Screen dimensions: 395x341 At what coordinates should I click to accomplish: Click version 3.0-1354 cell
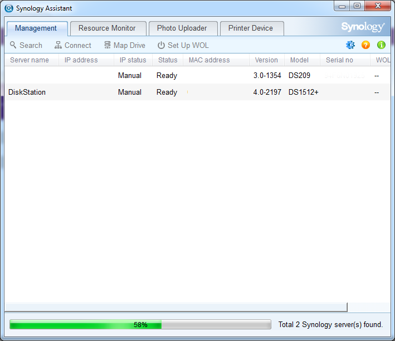tap(267, 76)
